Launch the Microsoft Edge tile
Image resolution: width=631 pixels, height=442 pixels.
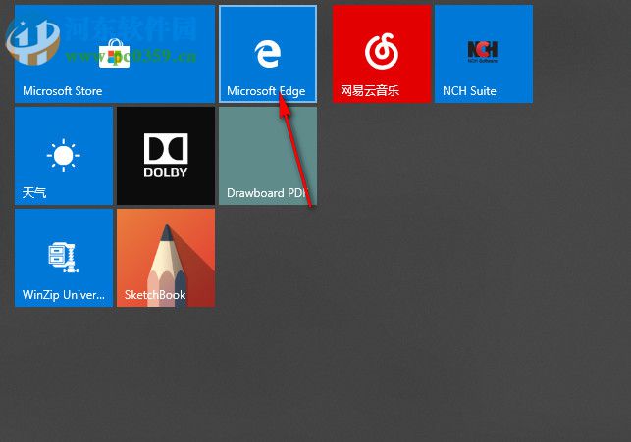click(268, 54)
